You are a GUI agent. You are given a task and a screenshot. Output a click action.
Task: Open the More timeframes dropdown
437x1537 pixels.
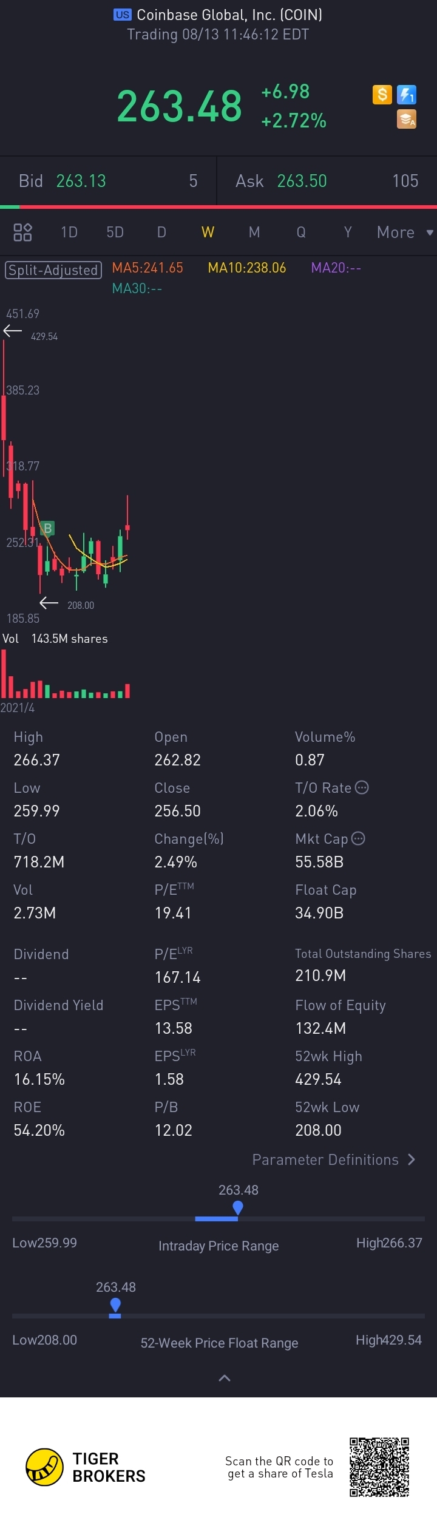point(404,232)
